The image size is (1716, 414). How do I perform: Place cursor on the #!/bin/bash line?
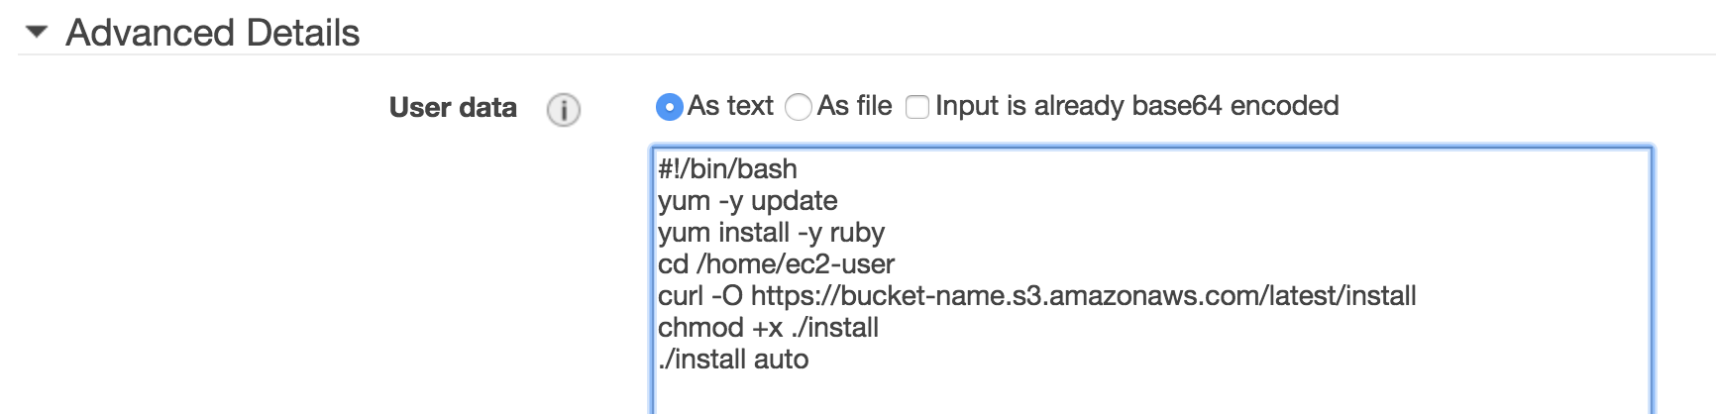point(727,169)
